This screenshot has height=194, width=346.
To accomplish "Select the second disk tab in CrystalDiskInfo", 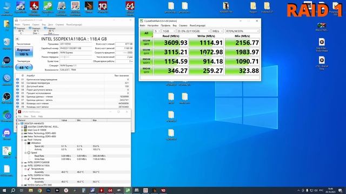I will [x=36, y=31].
